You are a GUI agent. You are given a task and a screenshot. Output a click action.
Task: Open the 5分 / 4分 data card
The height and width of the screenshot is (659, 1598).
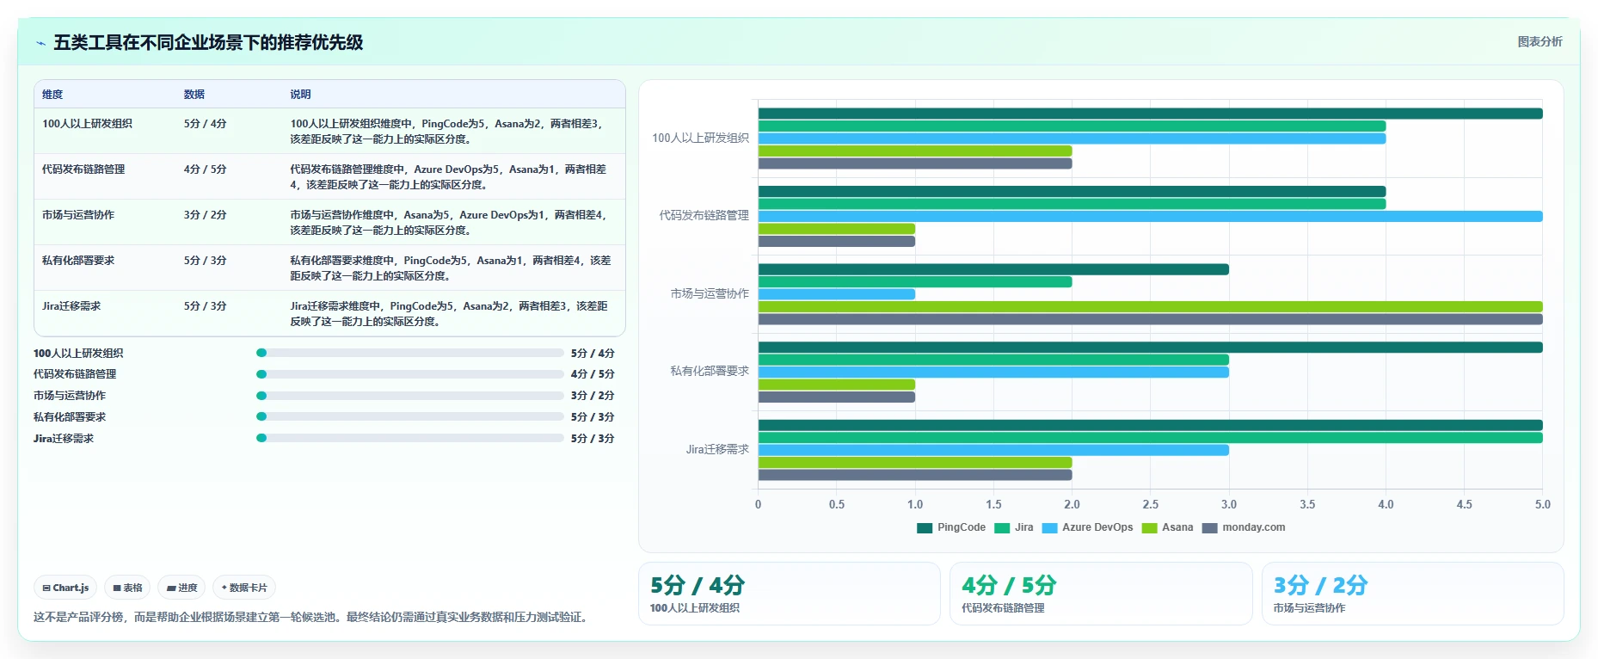(x=790, y=594)
